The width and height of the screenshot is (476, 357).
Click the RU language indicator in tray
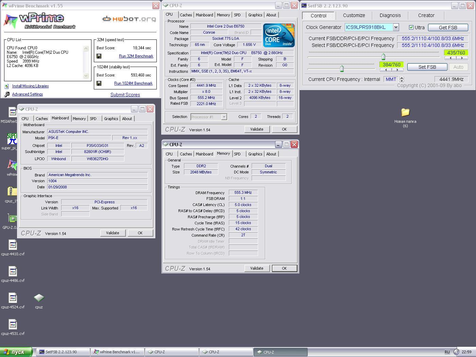[x=447, y=352]
